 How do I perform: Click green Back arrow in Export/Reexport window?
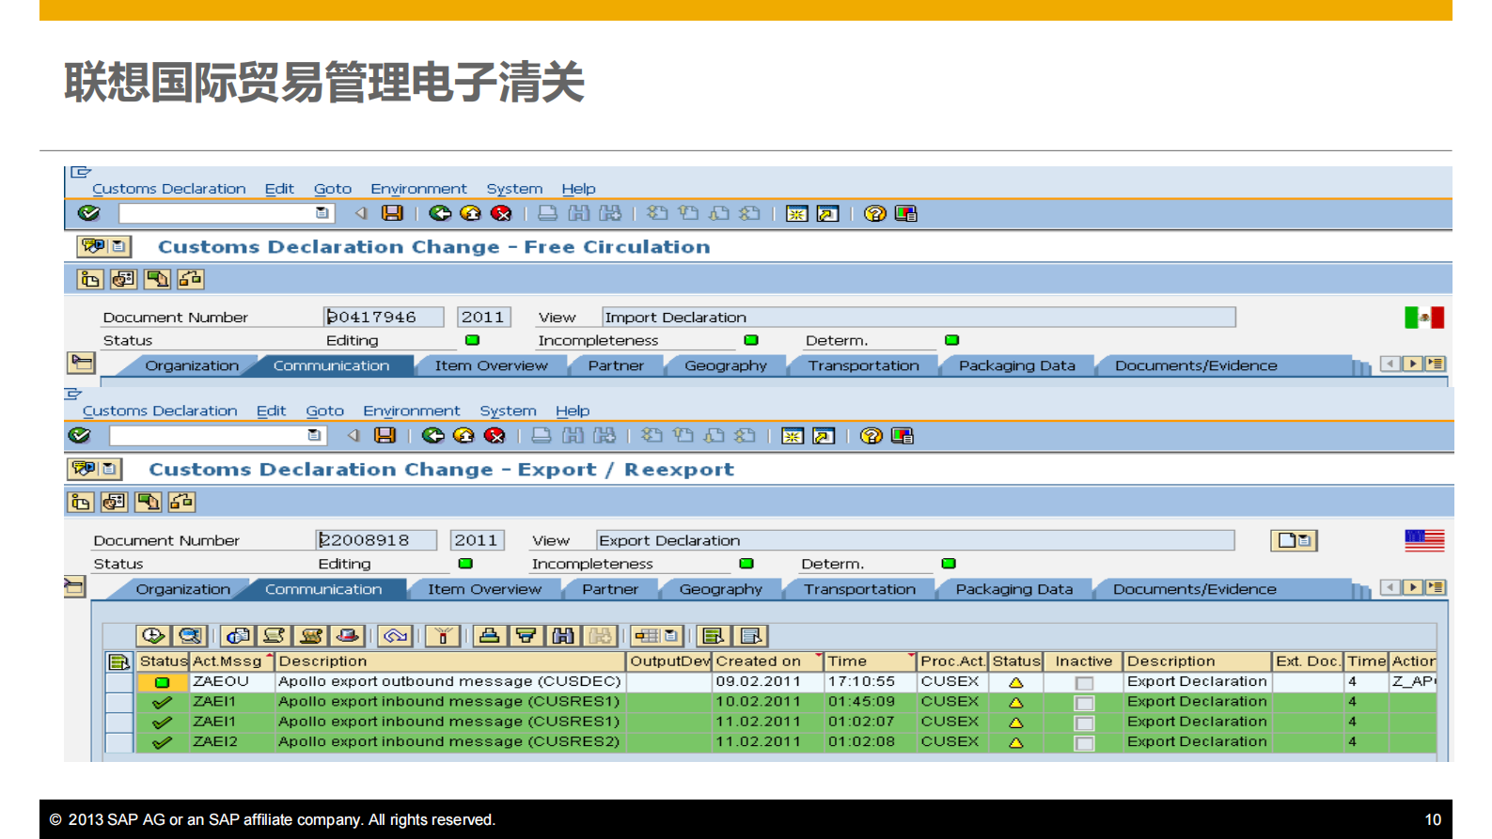click(432, 435)
